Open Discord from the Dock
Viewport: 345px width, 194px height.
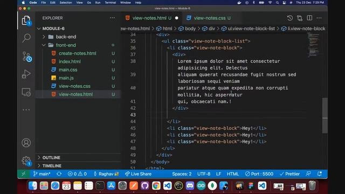point(190,185)
